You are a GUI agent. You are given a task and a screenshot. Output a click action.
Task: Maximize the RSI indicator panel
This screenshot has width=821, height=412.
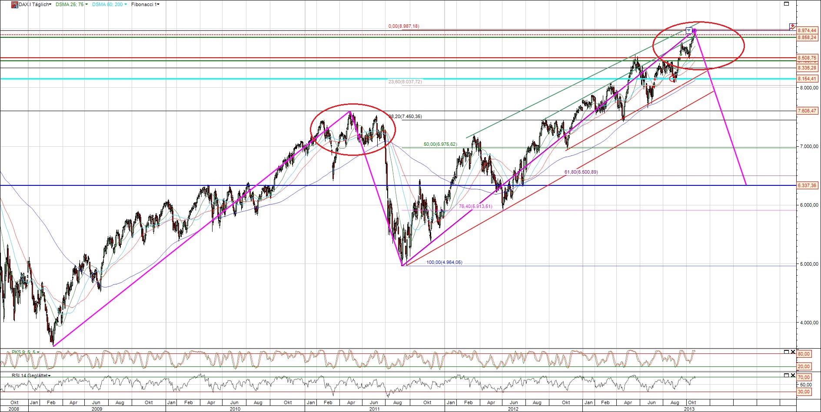click(x=786, y=375)
